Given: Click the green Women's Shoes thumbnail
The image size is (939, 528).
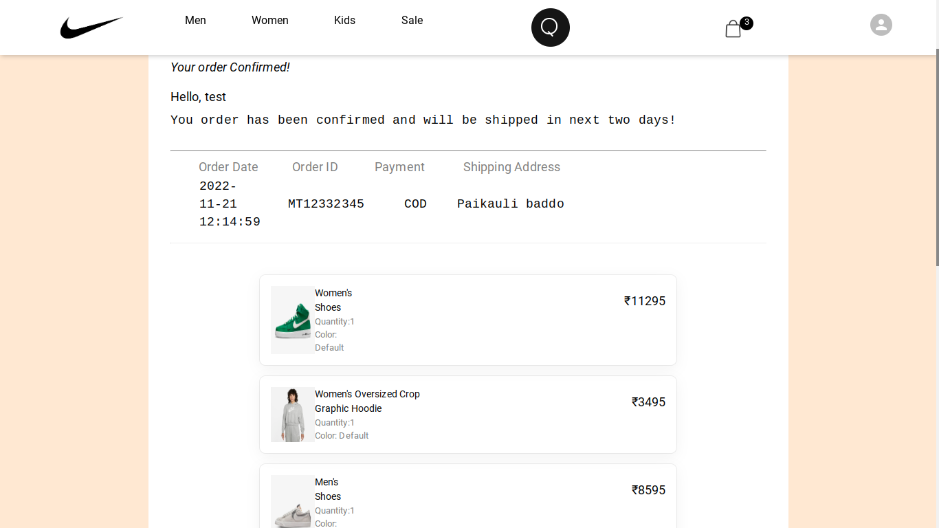Looking at the screenshot, I should 293,320.
